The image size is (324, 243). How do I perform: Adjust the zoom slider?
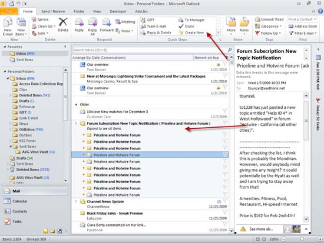pyautogui.click(x=302, y=239)
